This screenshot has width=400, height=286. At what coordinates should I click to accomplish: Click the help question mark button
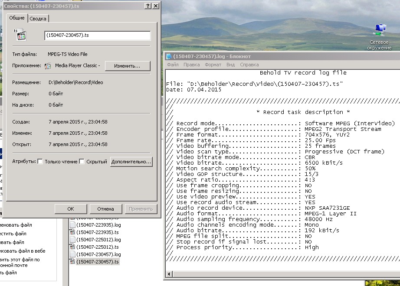coord(148,6)
